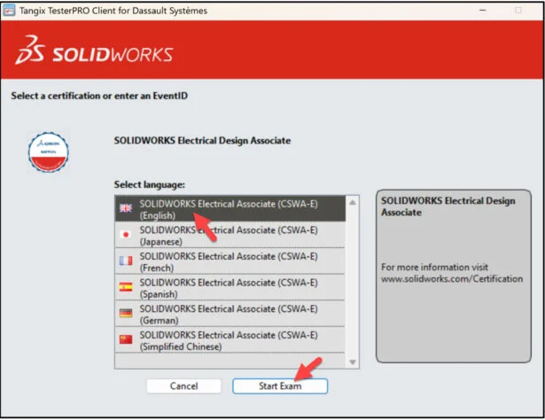Choose the CSWA-E (Simplified Chinese) row

[230, 340]
